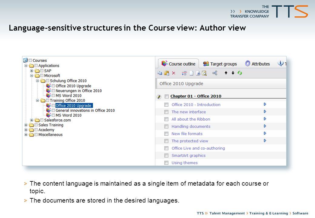
Task: Click the play arrow for All about the Ribbon
Action: click(265, 119)
